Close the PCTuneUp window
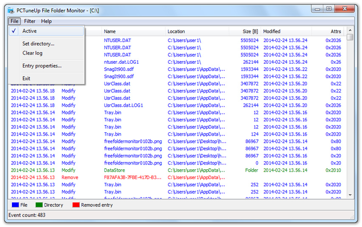Screen dimensions: 362x227 (x=345, y=9)
